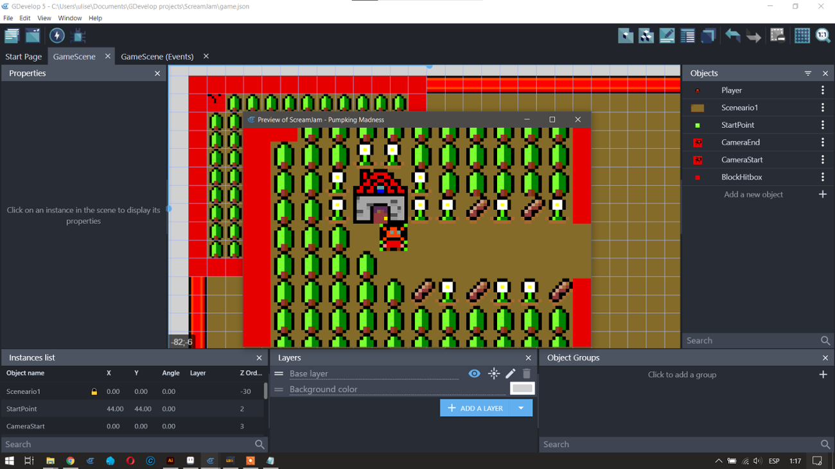
Task: Undo the last change with the back arrow
Action: pos(732,35)
